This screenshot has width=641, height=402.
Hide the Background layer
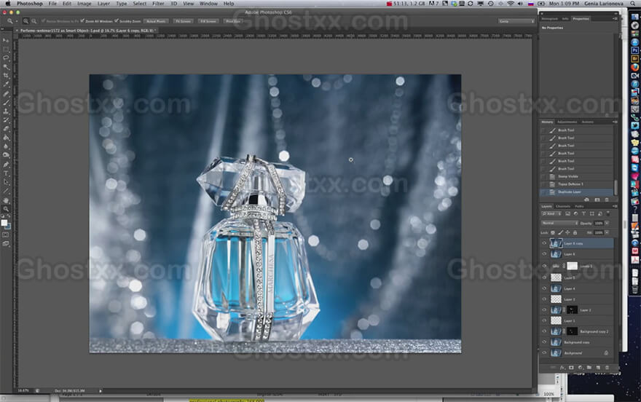pos(544,352)
